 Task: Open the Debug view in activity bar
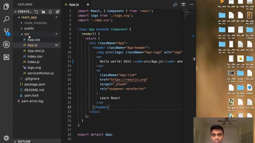point(6,44)
